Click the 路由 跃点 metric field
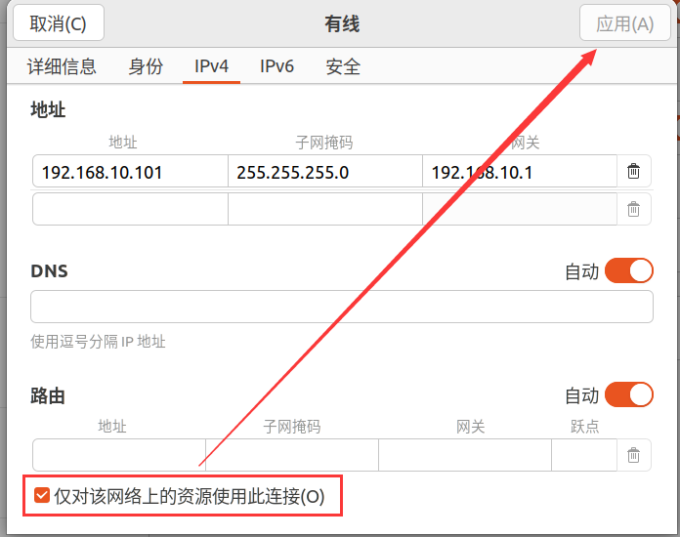680x537 pixels. (x=583, y=455)
